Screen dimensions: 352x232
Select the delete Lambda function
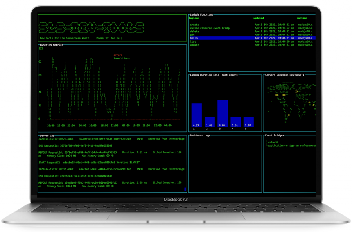195,32
